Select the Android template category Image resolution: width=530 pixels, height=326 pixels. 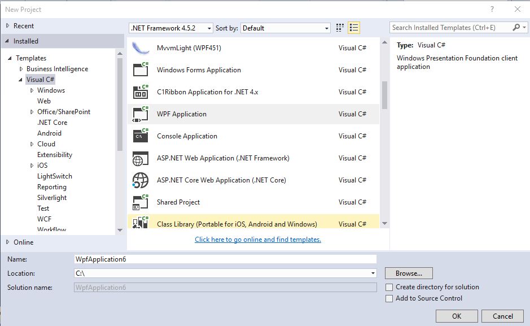(x=49, y=133)
